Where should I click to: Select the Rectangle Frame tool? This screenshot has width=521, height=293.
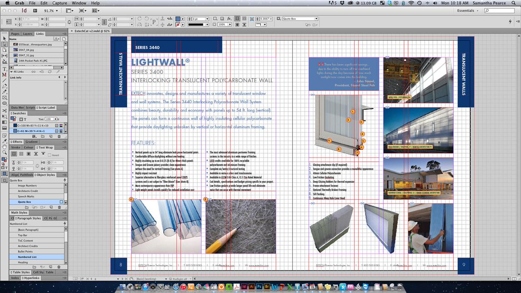tap(4, 98)
